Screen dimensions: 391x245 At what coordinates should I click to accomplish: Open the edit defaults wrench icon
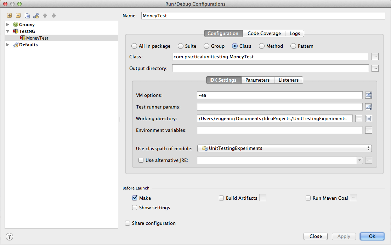tap(36, 16)
